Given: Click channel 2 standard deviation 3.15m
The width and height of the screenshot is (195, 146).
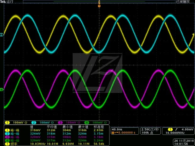Looking at the screenshot, I should (x=98, y=134).
